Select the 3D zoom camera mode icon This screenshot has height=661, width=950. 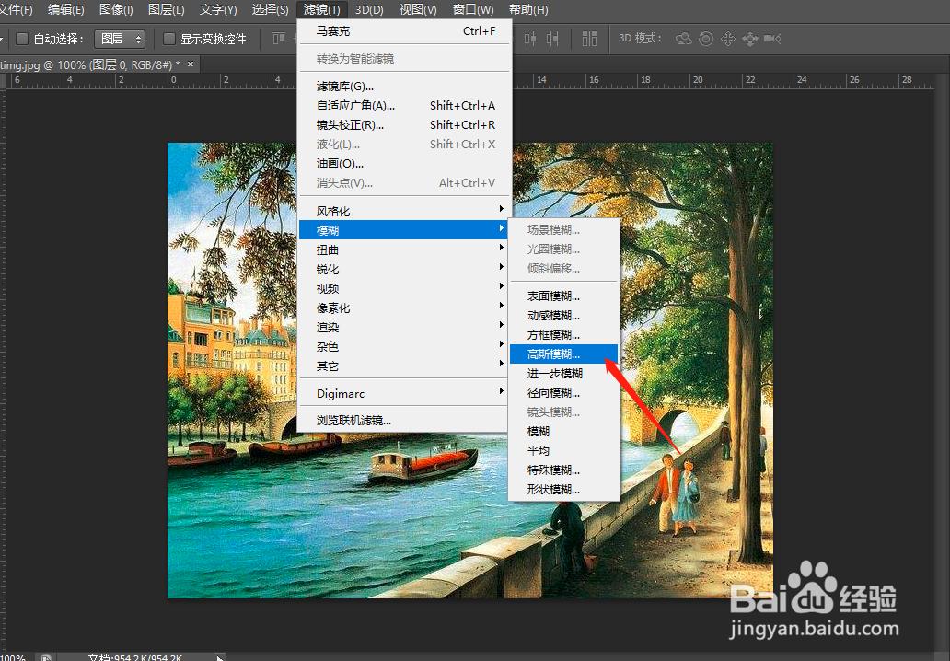point(771,39)
